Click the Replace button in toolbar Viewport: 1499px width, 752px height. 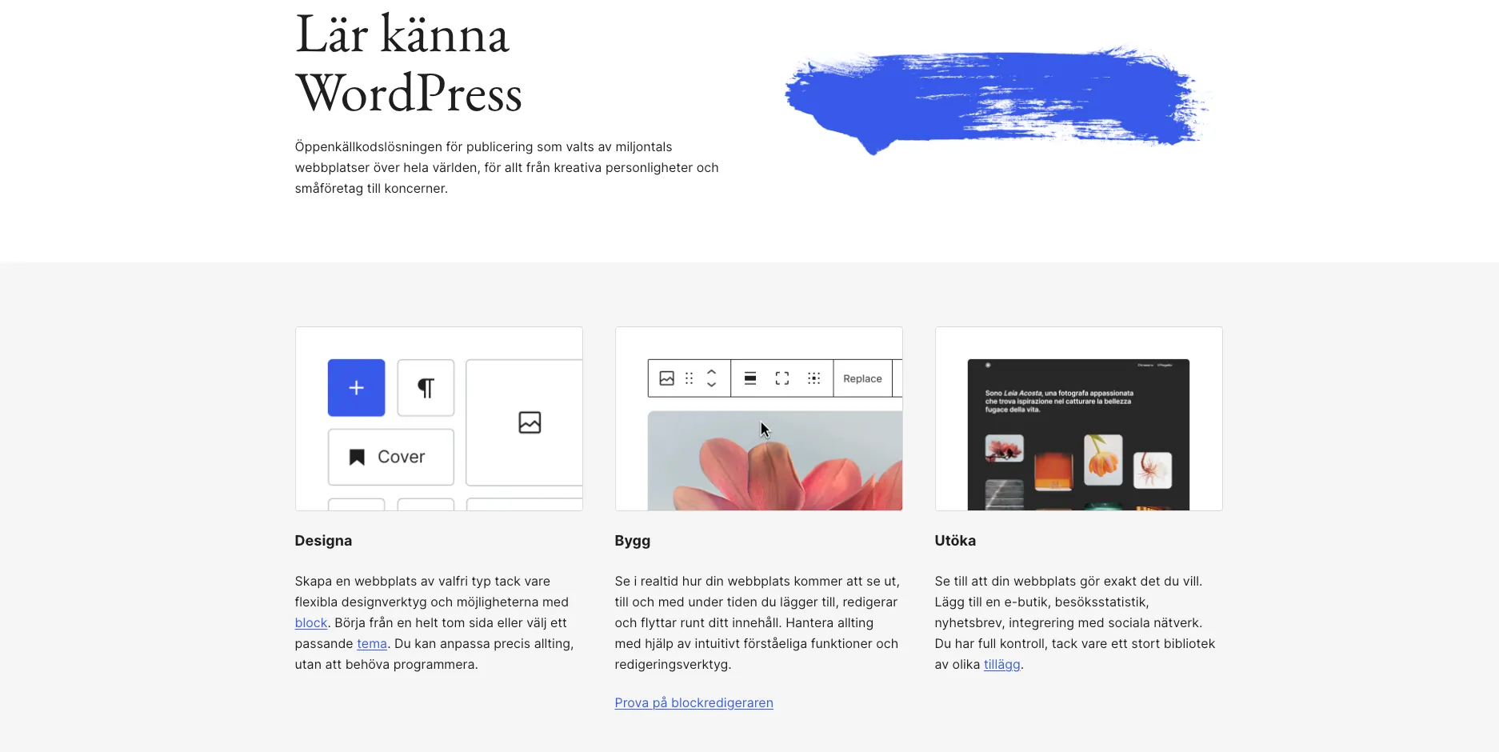coord(862,378)
